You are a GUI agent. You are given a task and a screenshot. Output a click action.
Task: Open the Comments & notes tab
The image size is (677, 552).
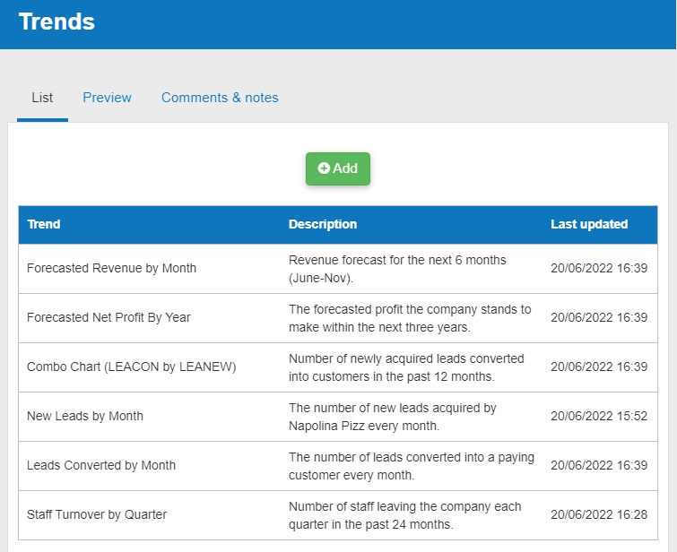[220, 98]
